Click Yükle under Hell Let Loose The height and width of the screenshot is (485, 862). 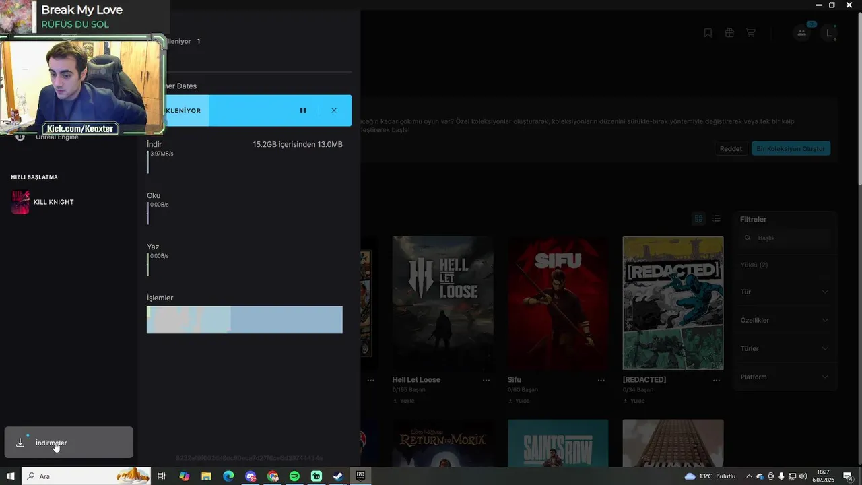(x=403, y=401)
